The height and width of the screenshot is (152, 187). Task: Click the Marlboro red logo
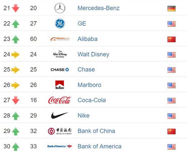pyautogui.click(x=60, y=85)
